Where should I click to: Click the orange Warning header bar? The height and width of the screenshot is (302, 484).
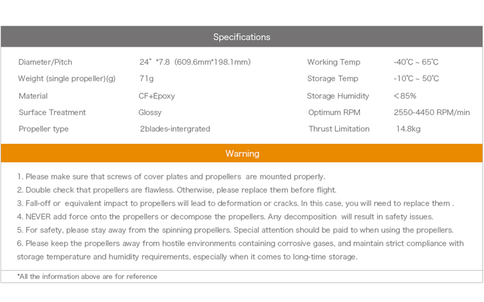click(241, 153)
